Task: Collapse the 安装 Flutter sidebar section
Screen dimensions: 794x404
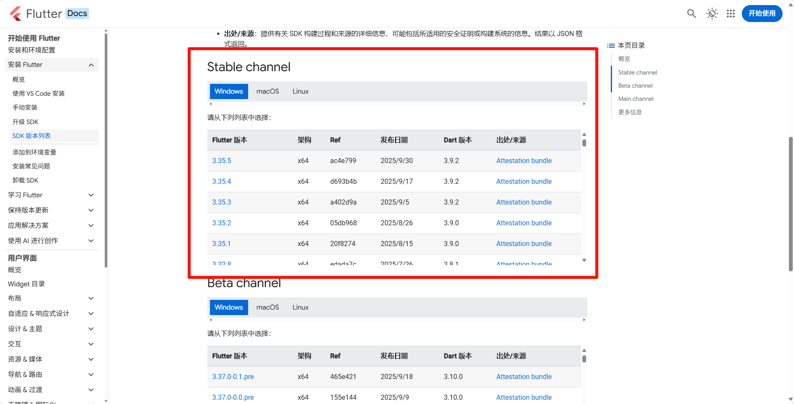Action: pos(91,65)
